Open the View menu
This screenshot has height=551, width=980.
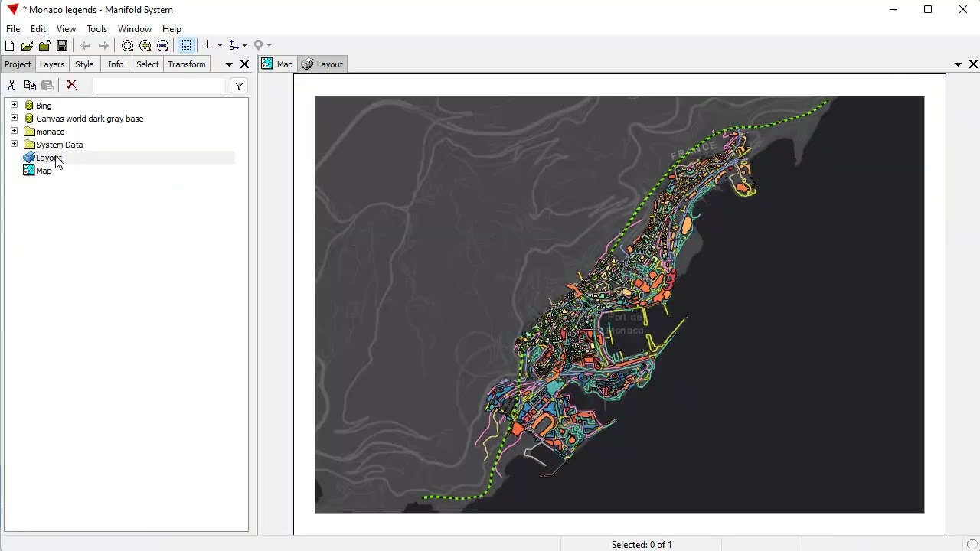tap(66, 28)
